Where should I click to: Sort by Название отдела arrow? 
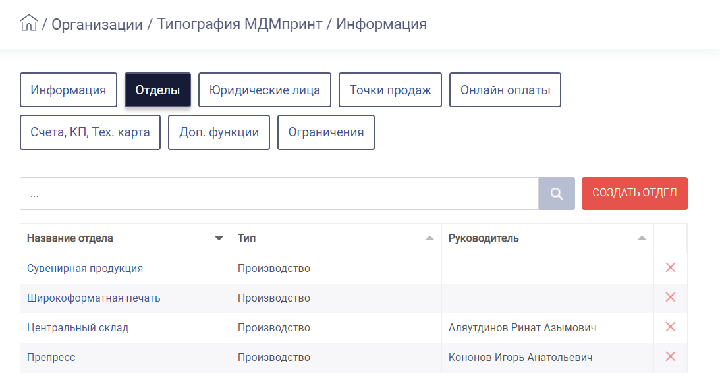point(219,238)
